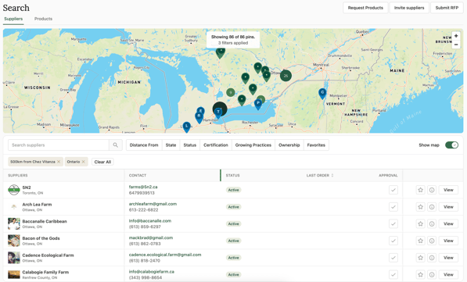Viewport: 467px width, 282px height.
Task: Toggle approval checkbox for Calabogie Family Farm
Action: coord(393,274)
